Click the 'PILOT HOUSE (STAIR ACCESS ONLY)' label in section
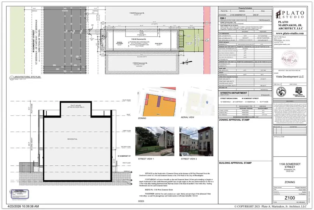This screenshot has height=210, width=314. click(x=76, y=106)
